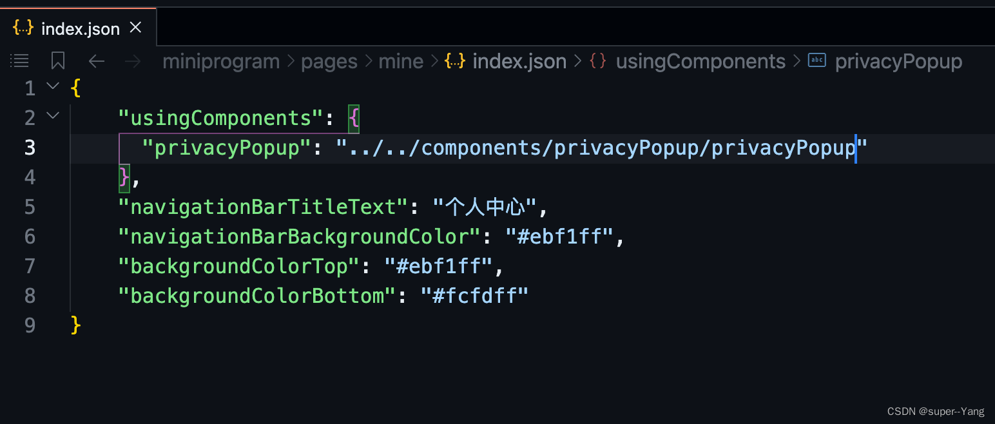This screenshot has height=424, width=995.
Task: Close the index.json tab
Action: point(135,28)
